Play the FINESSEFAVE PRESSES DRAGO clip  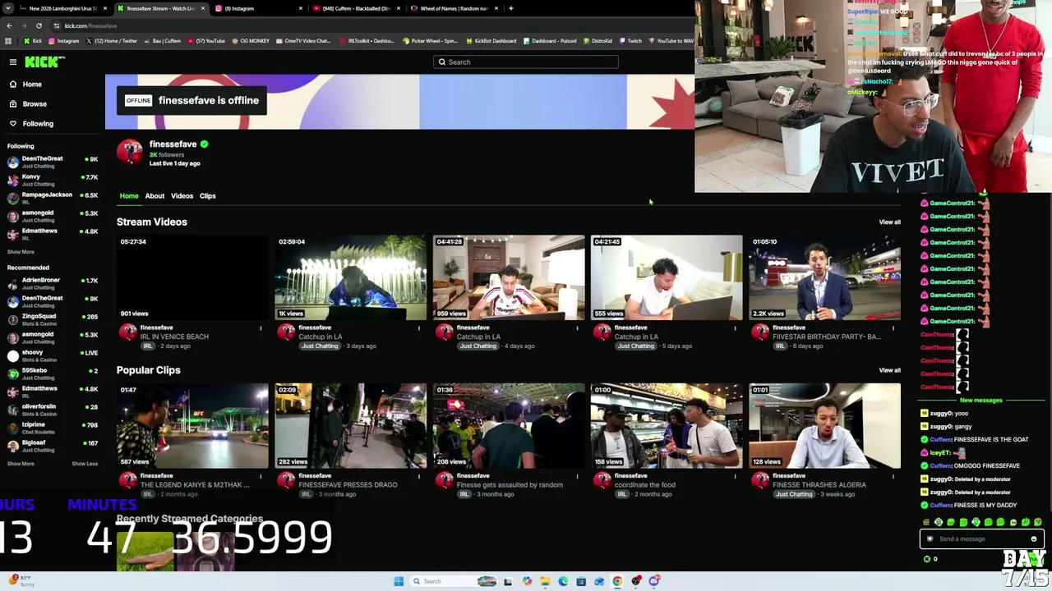[350, 426]
